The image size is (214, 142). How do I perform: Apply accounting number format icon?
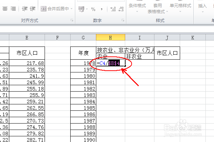pos(81,9)
